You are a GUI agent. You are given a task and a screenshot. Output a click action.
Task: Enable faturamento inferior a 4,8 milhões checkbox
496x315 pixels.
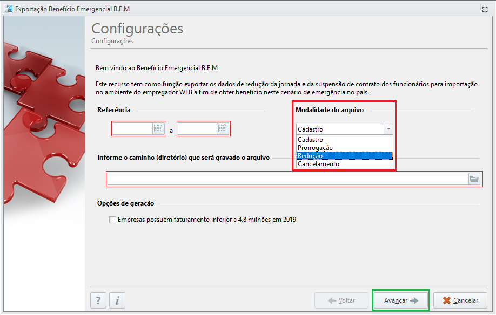pyautogui.click(x=112, y=220)
